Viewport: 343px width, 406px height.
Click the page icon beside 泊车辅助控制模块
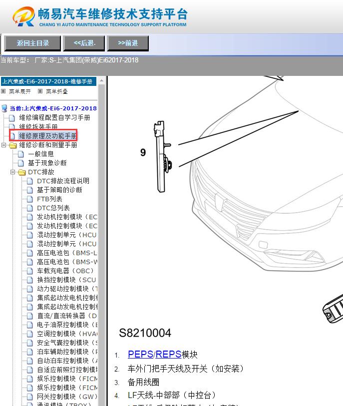point(30,352)
